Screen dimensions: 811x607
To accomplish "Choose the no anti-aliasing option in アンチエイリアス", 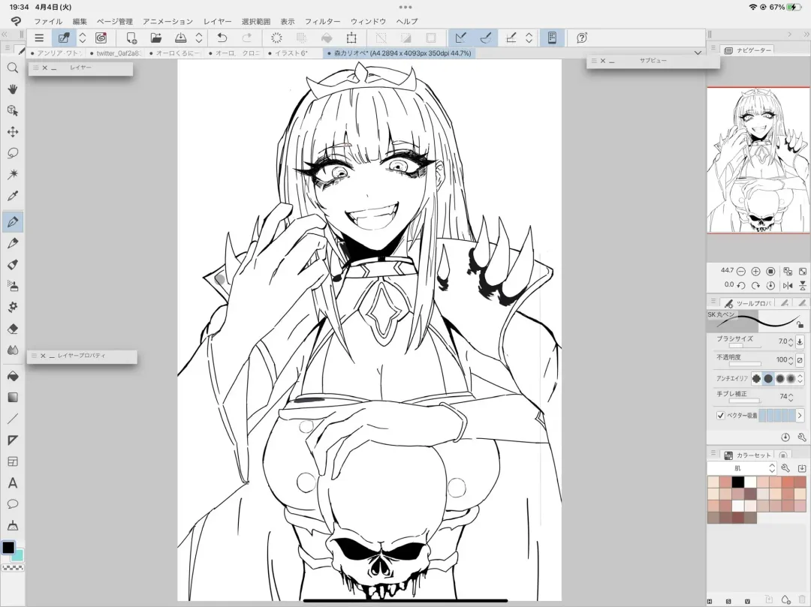I will tap(756, 379).
